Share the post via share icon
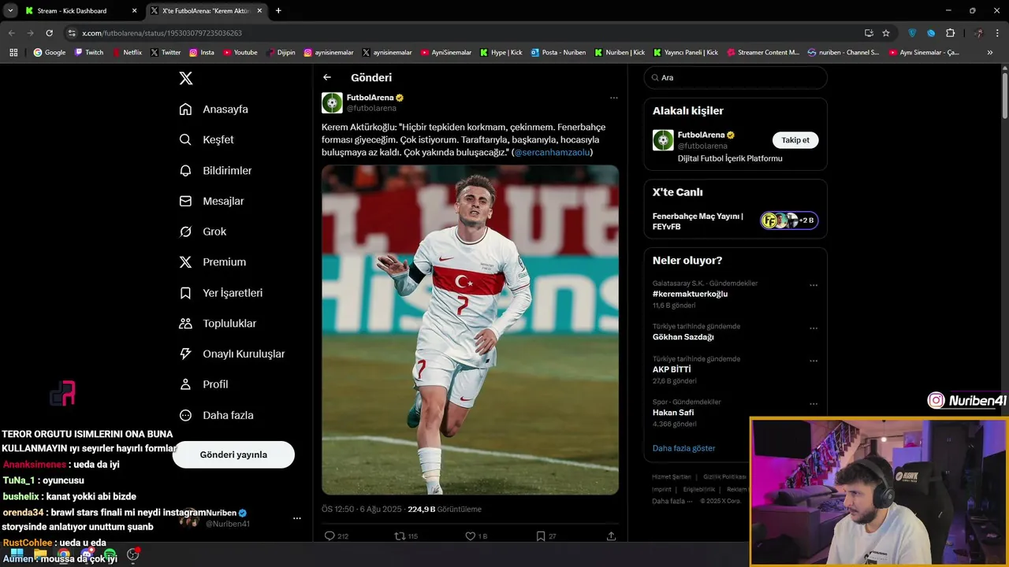The height and width of the screenshot is (567, 1009). point(611,536)
